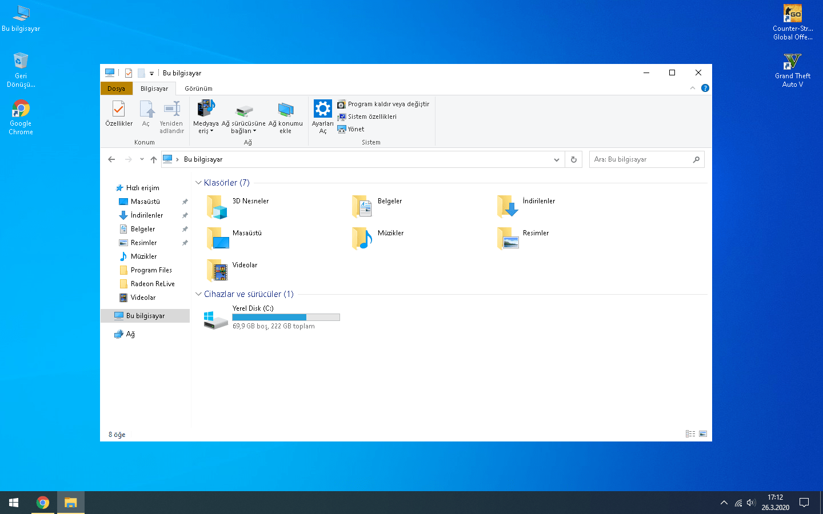Viewport: 823px width, 514px height.
Task: Click the Medyaya eriş ribbon button
Action: pos(206,117)
